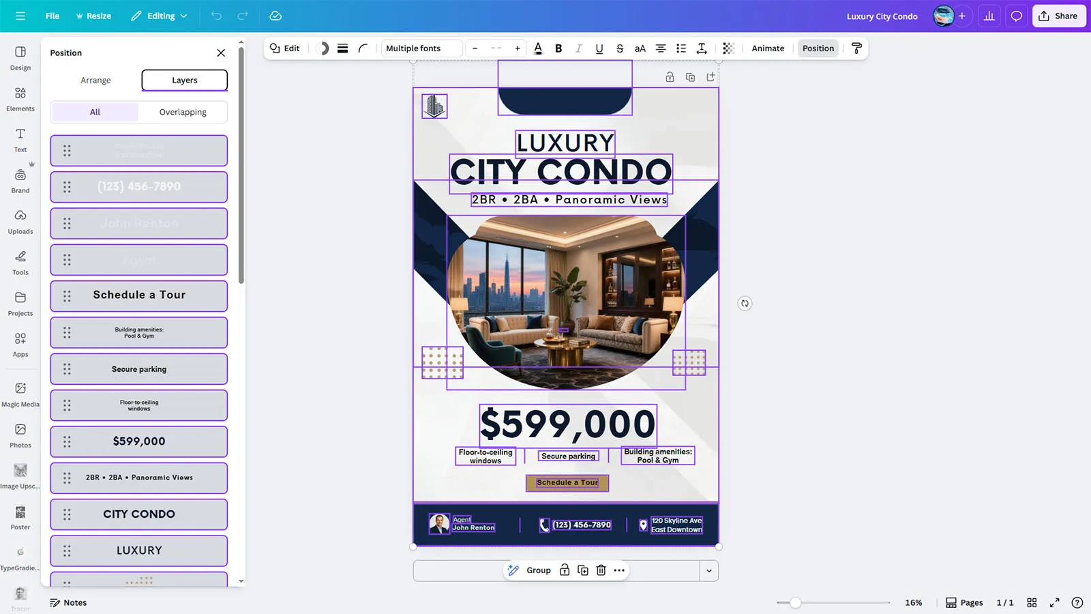Screen dimensions: 1091x614
Task: Click the copy style paint roller icon
Action: (x=857, y=48)
